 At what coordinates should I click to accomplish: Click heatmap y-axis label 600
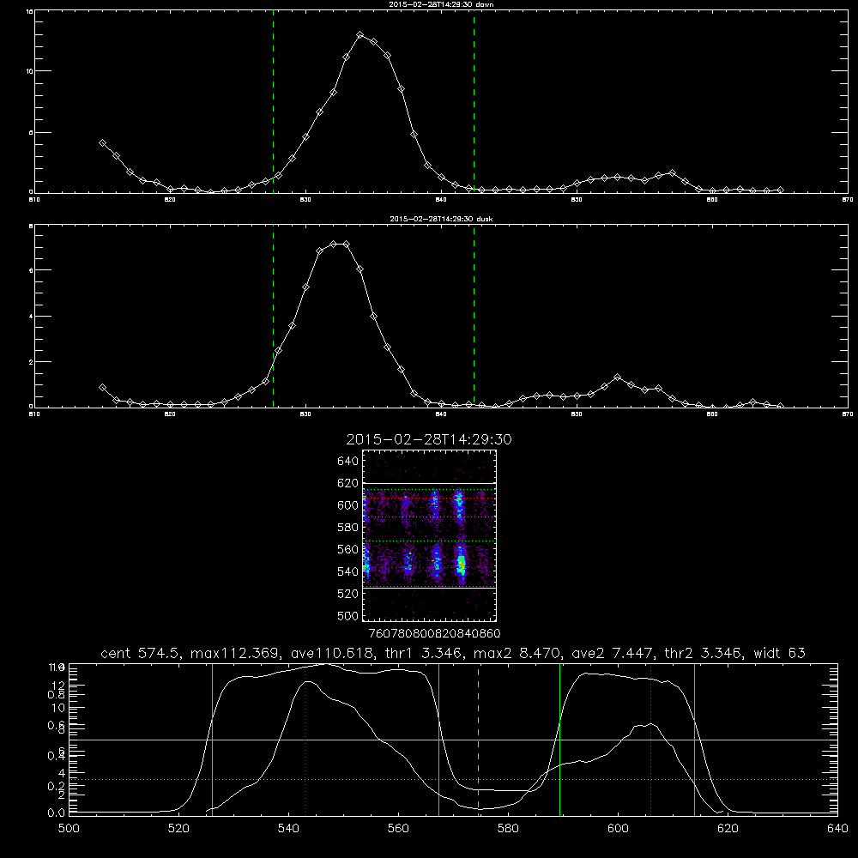pos(348,505)
